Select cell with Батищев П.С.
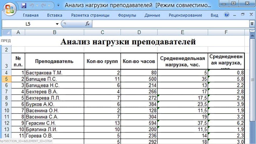Viewport: 256px width, 144px height. 54,79
